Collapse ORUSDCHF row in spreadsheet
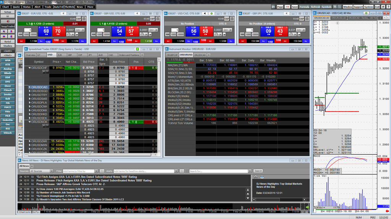 tap(30, 68)
